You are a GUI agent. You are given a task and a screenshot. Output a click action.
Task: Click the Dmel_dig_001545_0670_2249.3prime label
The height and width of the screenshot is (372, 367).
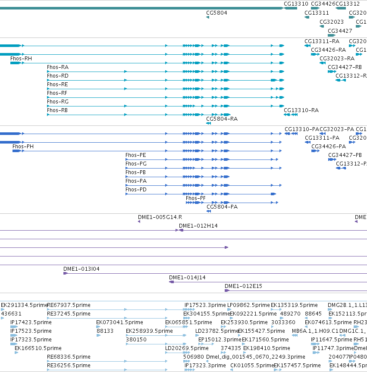[255, 357]
